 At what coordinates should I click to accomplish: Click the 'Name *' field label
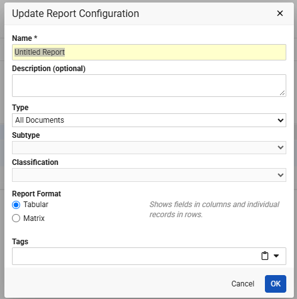(x=25, y=38)
